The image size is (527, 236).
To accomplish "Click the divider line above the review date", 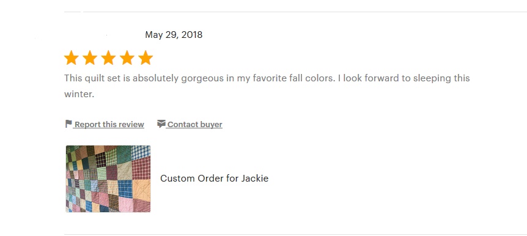I will (295, 12).
